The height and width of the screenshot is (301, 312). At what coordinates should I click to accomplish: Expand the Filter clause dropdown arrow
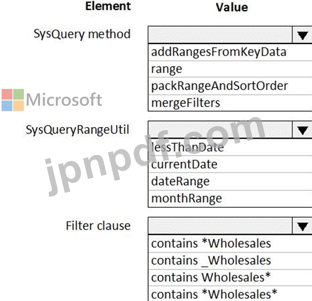tap(303, 226)
